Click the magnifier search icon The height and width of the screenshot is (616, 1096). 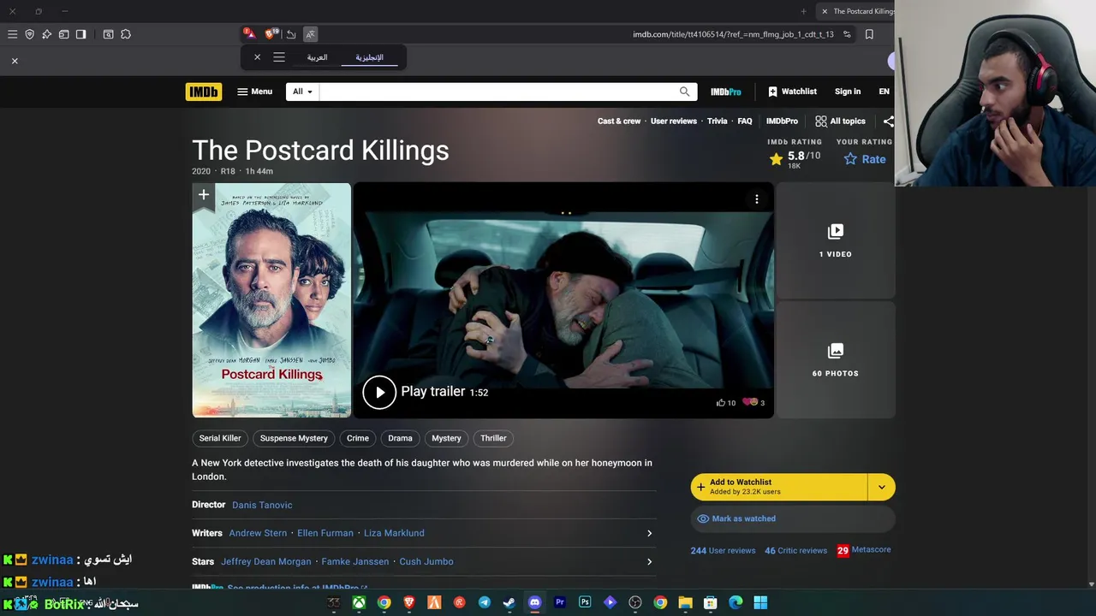(x=684, y=92)
